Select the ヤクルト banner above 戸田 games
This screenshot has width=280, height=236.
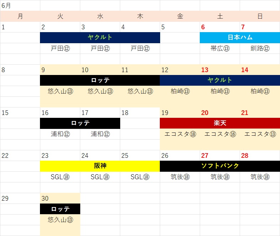100,37
